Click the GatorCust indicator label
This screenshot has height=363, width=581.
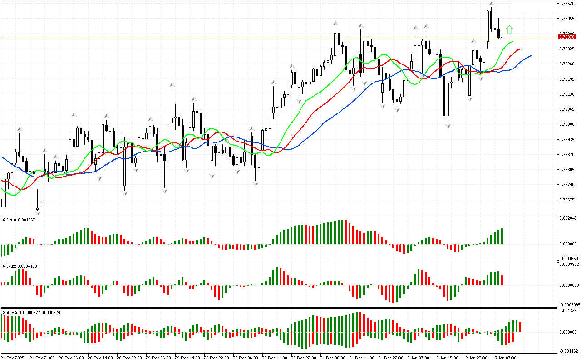[31, 312]
